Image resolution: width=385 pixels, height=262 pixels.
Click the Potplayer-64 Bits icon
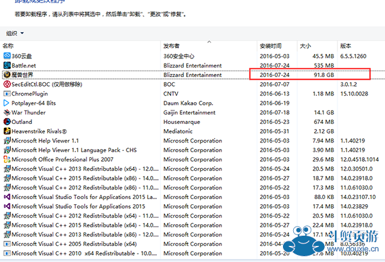(7, 103)
